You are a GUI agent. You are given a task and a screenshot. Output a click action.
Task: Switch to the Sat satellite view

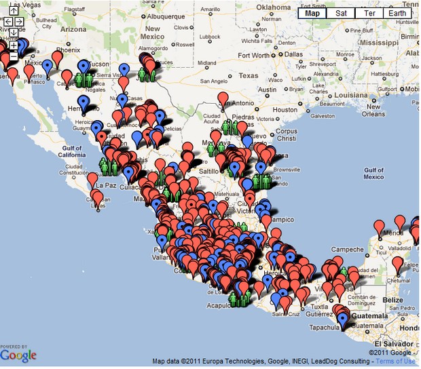coord(341,13)
